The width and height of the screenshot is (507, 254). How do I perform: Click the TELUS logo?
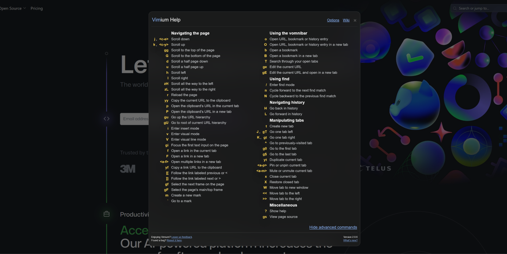pyautogui.click(x=378, y=168)
